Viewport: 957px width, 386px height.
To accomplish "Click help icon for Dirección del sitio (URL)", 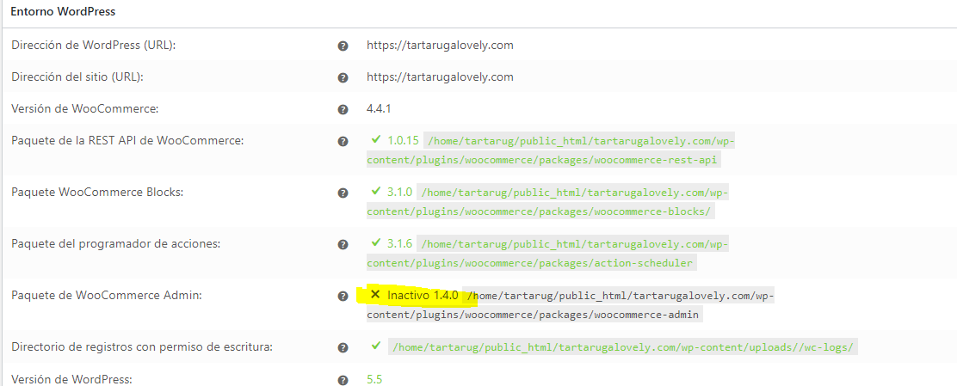I will tap(343, 77).
